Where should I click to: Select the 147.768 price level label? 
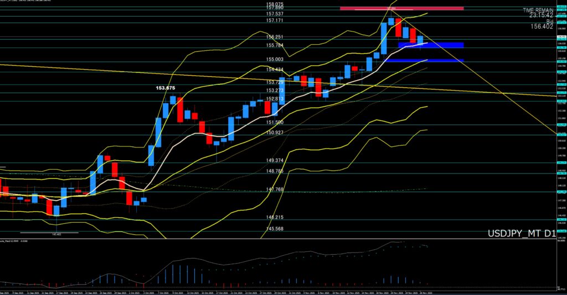[275, 189]
